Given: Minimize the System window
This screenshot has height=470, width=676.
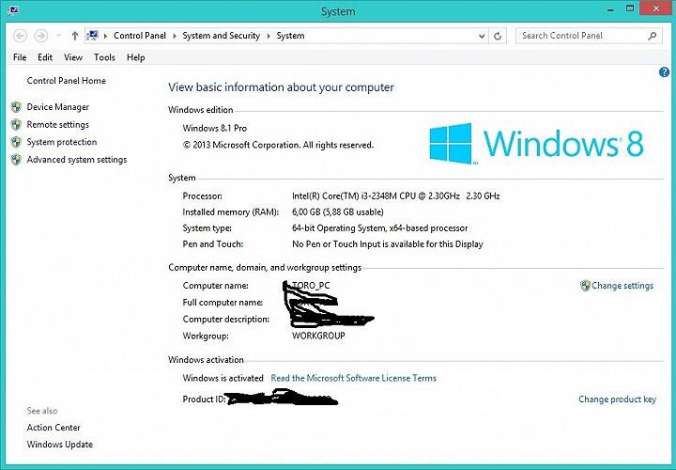Looking at the screenshot, I should (610, 9).
